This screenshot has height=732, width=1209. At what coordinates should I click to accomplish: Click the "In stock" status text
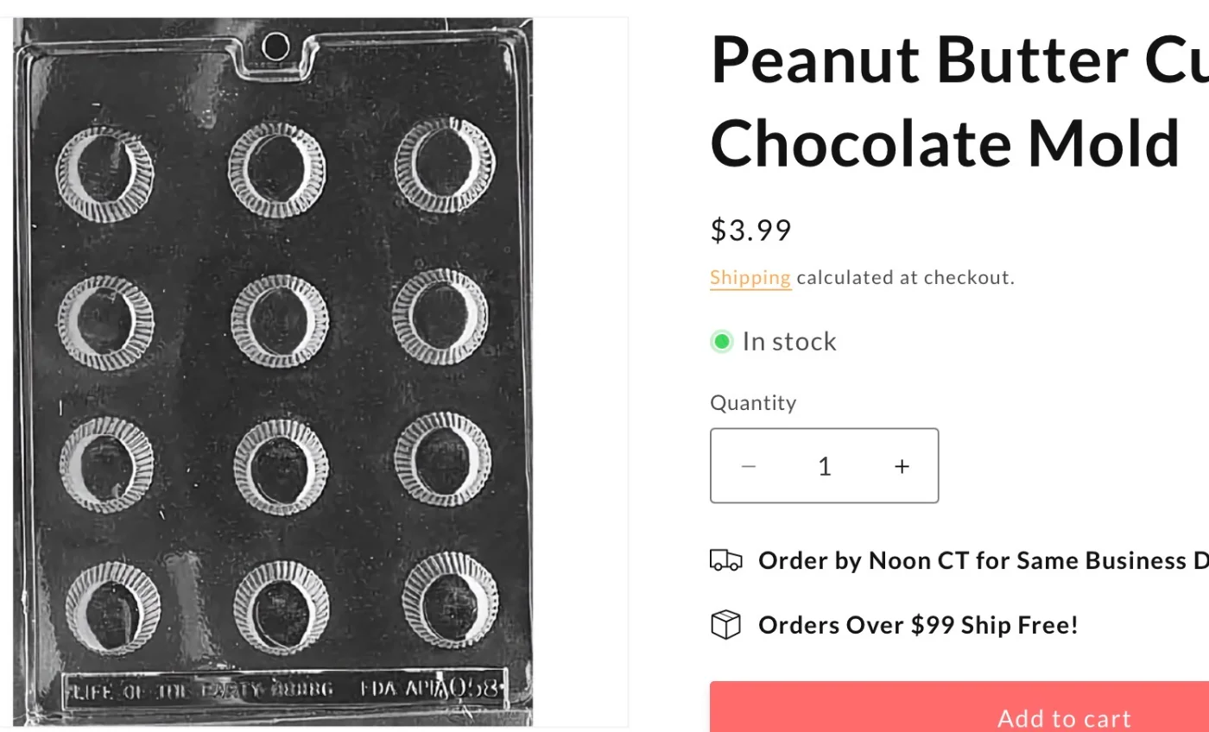[x=789, y=342]
